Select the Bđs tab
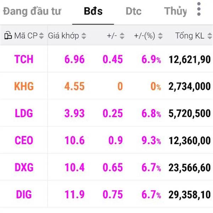Viewport: 213px width, 213px height. point(93,11)
